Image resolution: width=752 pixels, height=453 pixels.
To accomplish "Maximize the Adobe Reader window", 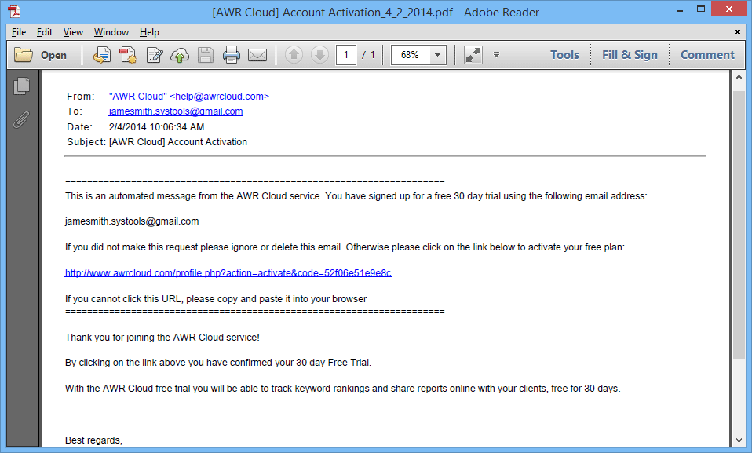I will tap(701, 9).
